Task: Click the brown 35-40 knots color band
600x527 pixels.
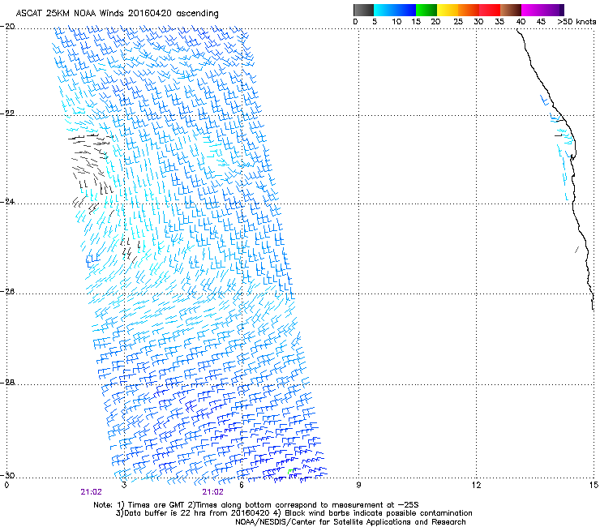Action: pyautogui.click(x=511, y=10)
